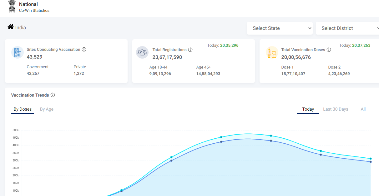
Task: Click the highest cyan data point on chart
Action: 271,136
